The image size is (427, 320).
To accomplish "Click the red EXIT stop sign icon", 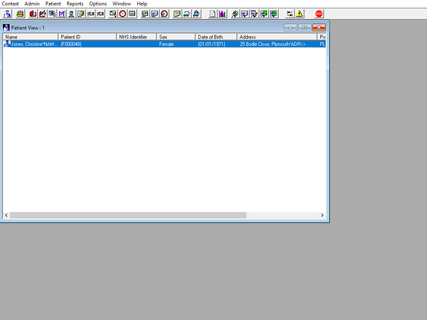I will point(319,14).
